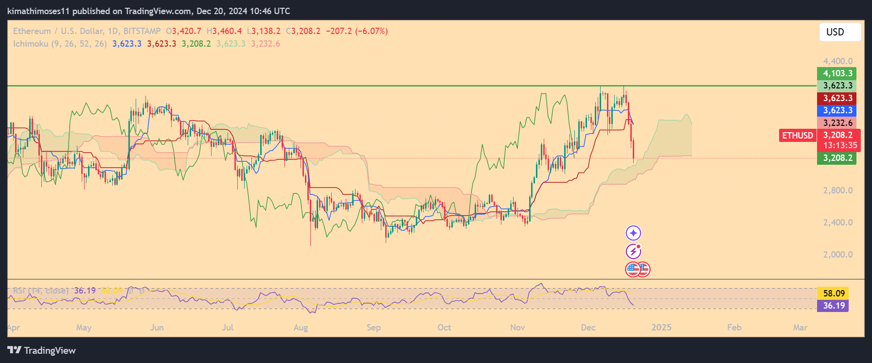
Task: Click the Mar label on time axis
Action: pyautogui.click(x=800, y=328)
